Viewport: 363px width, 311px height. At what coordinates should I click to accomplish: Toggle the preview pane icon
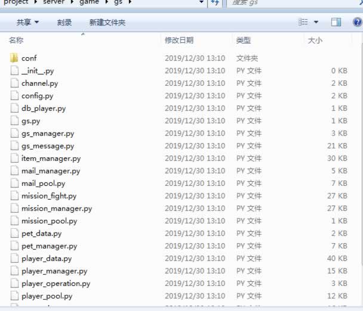pos(336,22)
